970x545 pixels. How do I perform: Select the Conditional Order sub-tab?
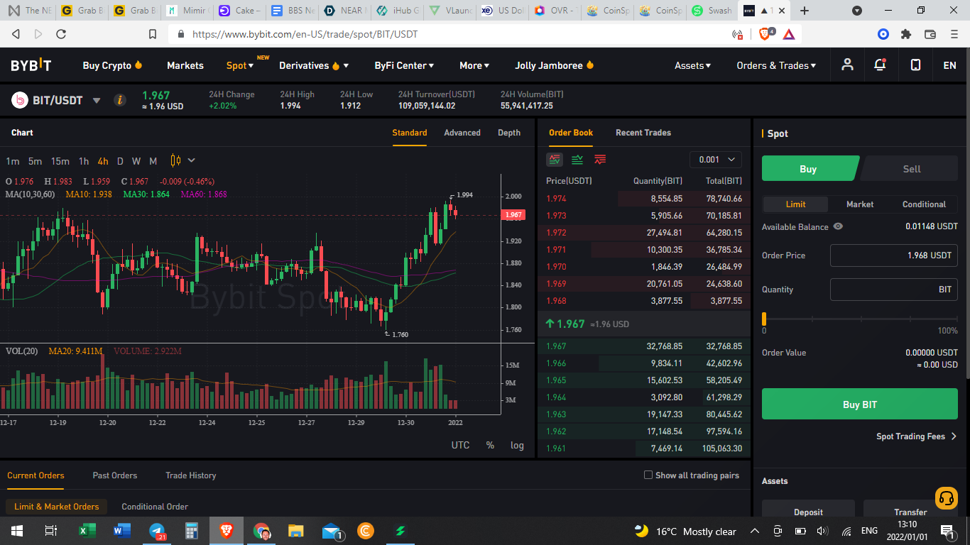(x=155, y=507)
